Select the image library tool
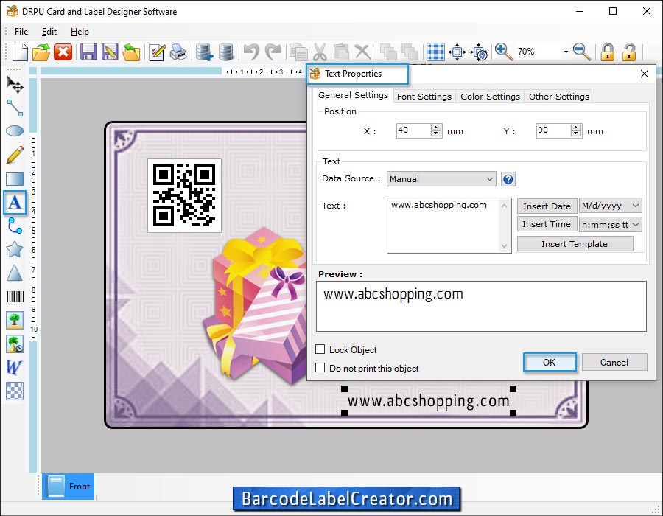The image size is (663, 516). point(15,344)
